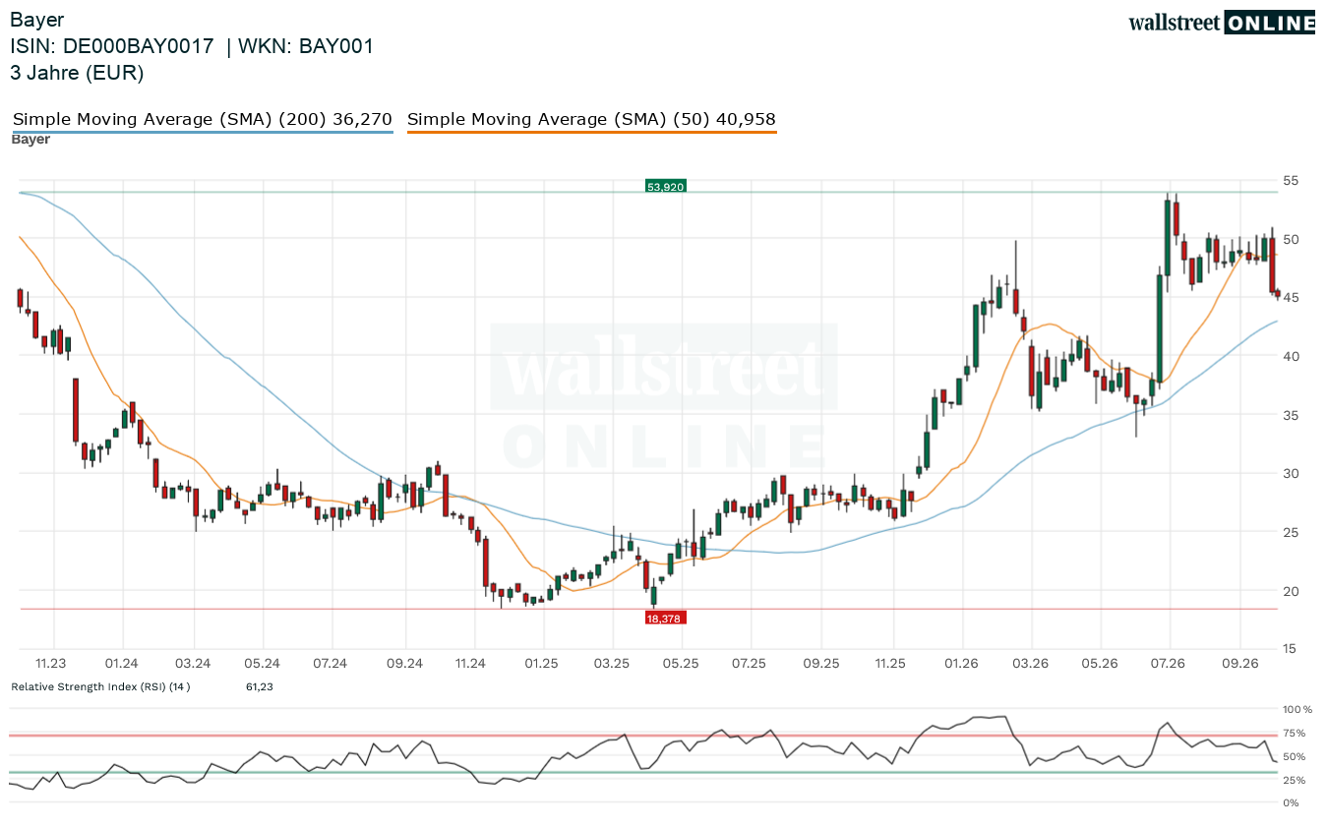The height and width of the screenshot is (829, 1327).
Task: Click the large Bayer title heading
Action: (35, 19)
